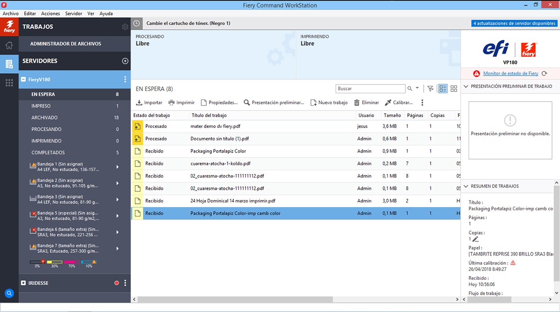Switch to list view layout
The width and height of the screenshot is (560, 312).
pos(443,89)
